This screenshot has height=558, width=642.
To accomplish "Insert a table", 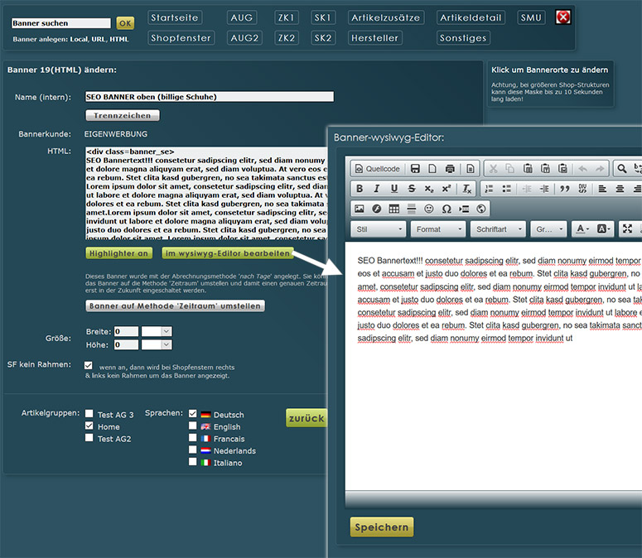I will tap(393, 209).
